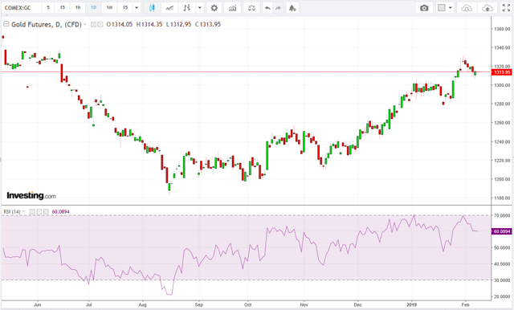The image size is (514, 310).
Task: Toggle Gold Futures series visibility eye
Action: (93, 24)
